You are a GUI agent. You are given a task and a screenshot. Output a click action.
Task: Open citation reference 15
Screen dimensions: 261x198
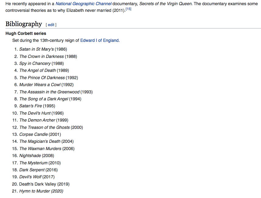tap(128, 9)
